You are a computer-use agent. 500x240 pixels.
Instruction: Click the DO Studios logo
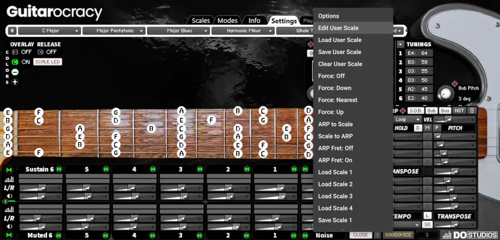point(470,235)
